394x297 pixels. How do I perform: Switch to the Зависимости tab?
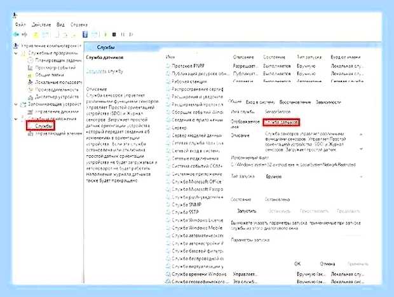click(328, 102)
